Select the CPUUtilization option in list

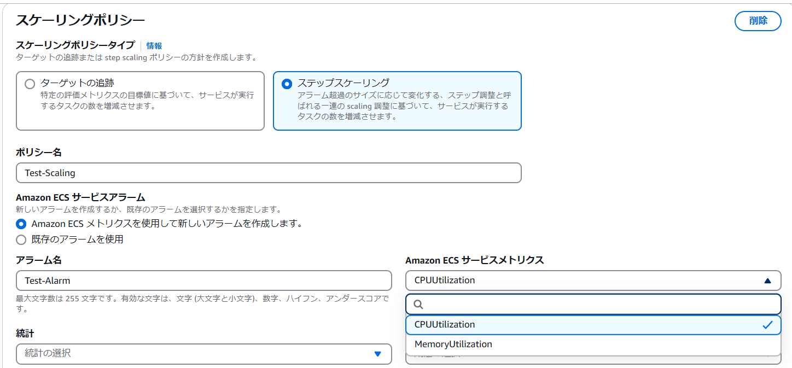(593, 325)
